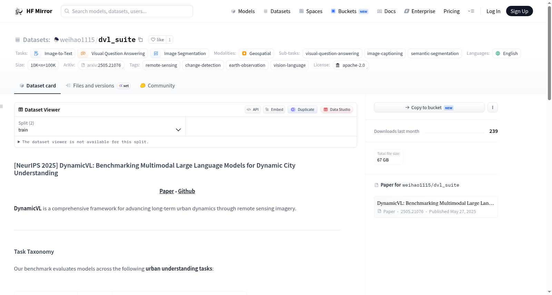Switch to the Dataset card tab

[37, 86]
